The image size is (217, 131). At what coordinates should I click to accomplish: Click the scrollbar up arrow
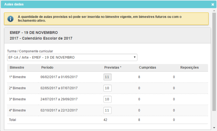click(x=214, y=11)
